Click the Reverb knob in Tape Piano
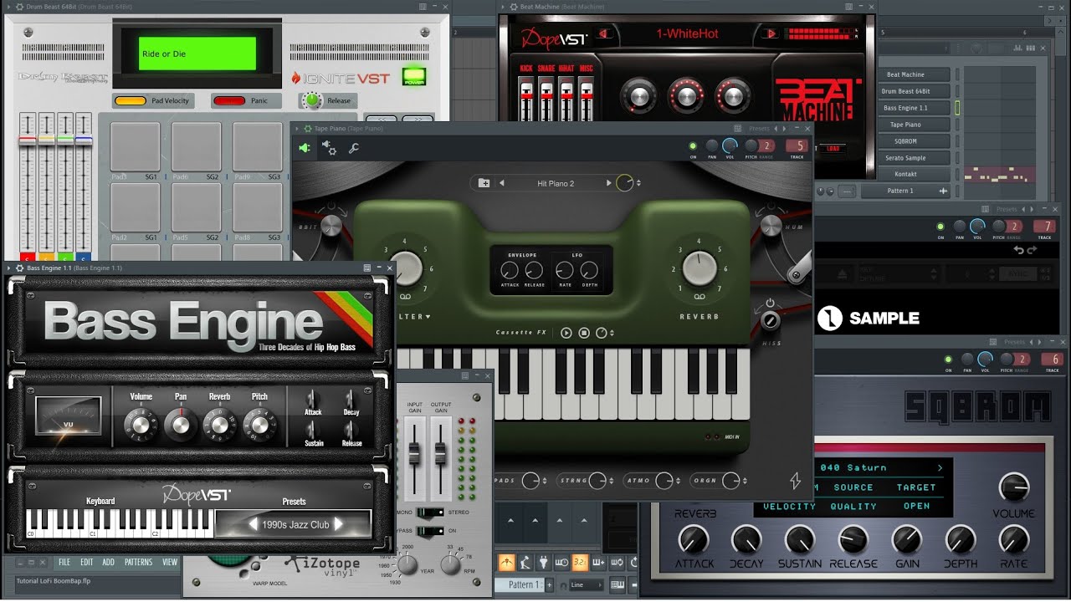Screen dimensions: 1071x602 click(x=699, y=268)
